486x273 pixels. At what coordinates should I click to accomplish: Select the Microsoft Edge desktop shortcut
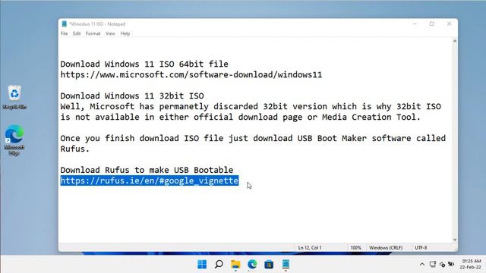(14, 140)
